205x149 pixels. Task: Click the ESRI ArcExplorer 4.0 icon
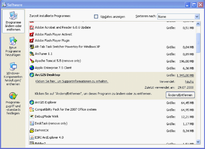[x=32, y=137]
